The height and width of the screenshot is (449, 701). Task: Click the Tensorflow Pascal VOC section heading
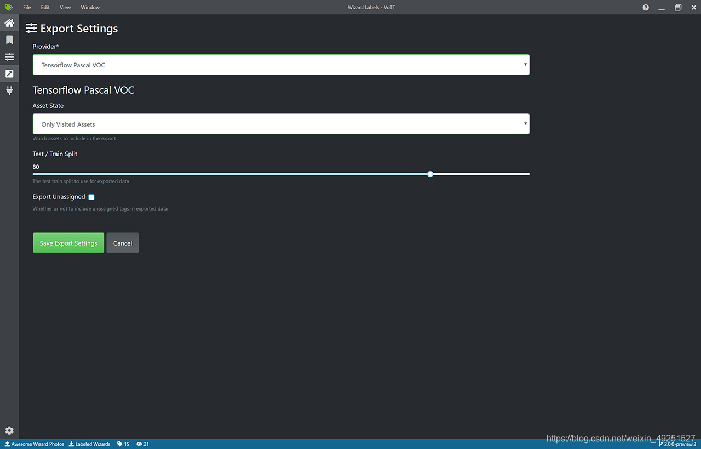coord(83,90)
